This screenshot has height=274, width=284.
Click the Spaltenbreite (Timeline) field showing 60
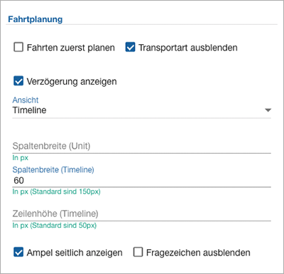tap(141, 181)
